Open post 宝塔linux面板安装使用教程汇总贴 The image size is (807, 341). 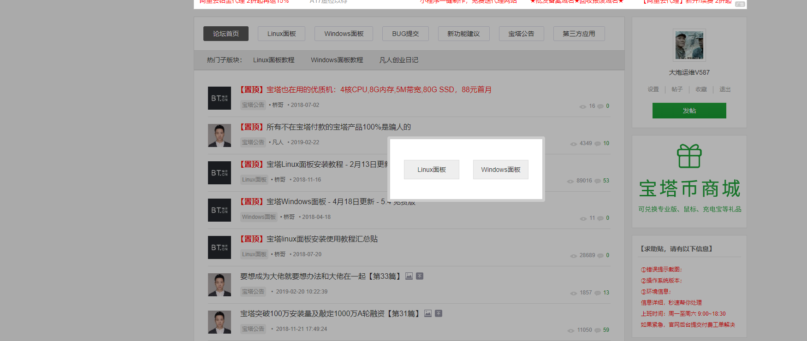pos(309,239)
